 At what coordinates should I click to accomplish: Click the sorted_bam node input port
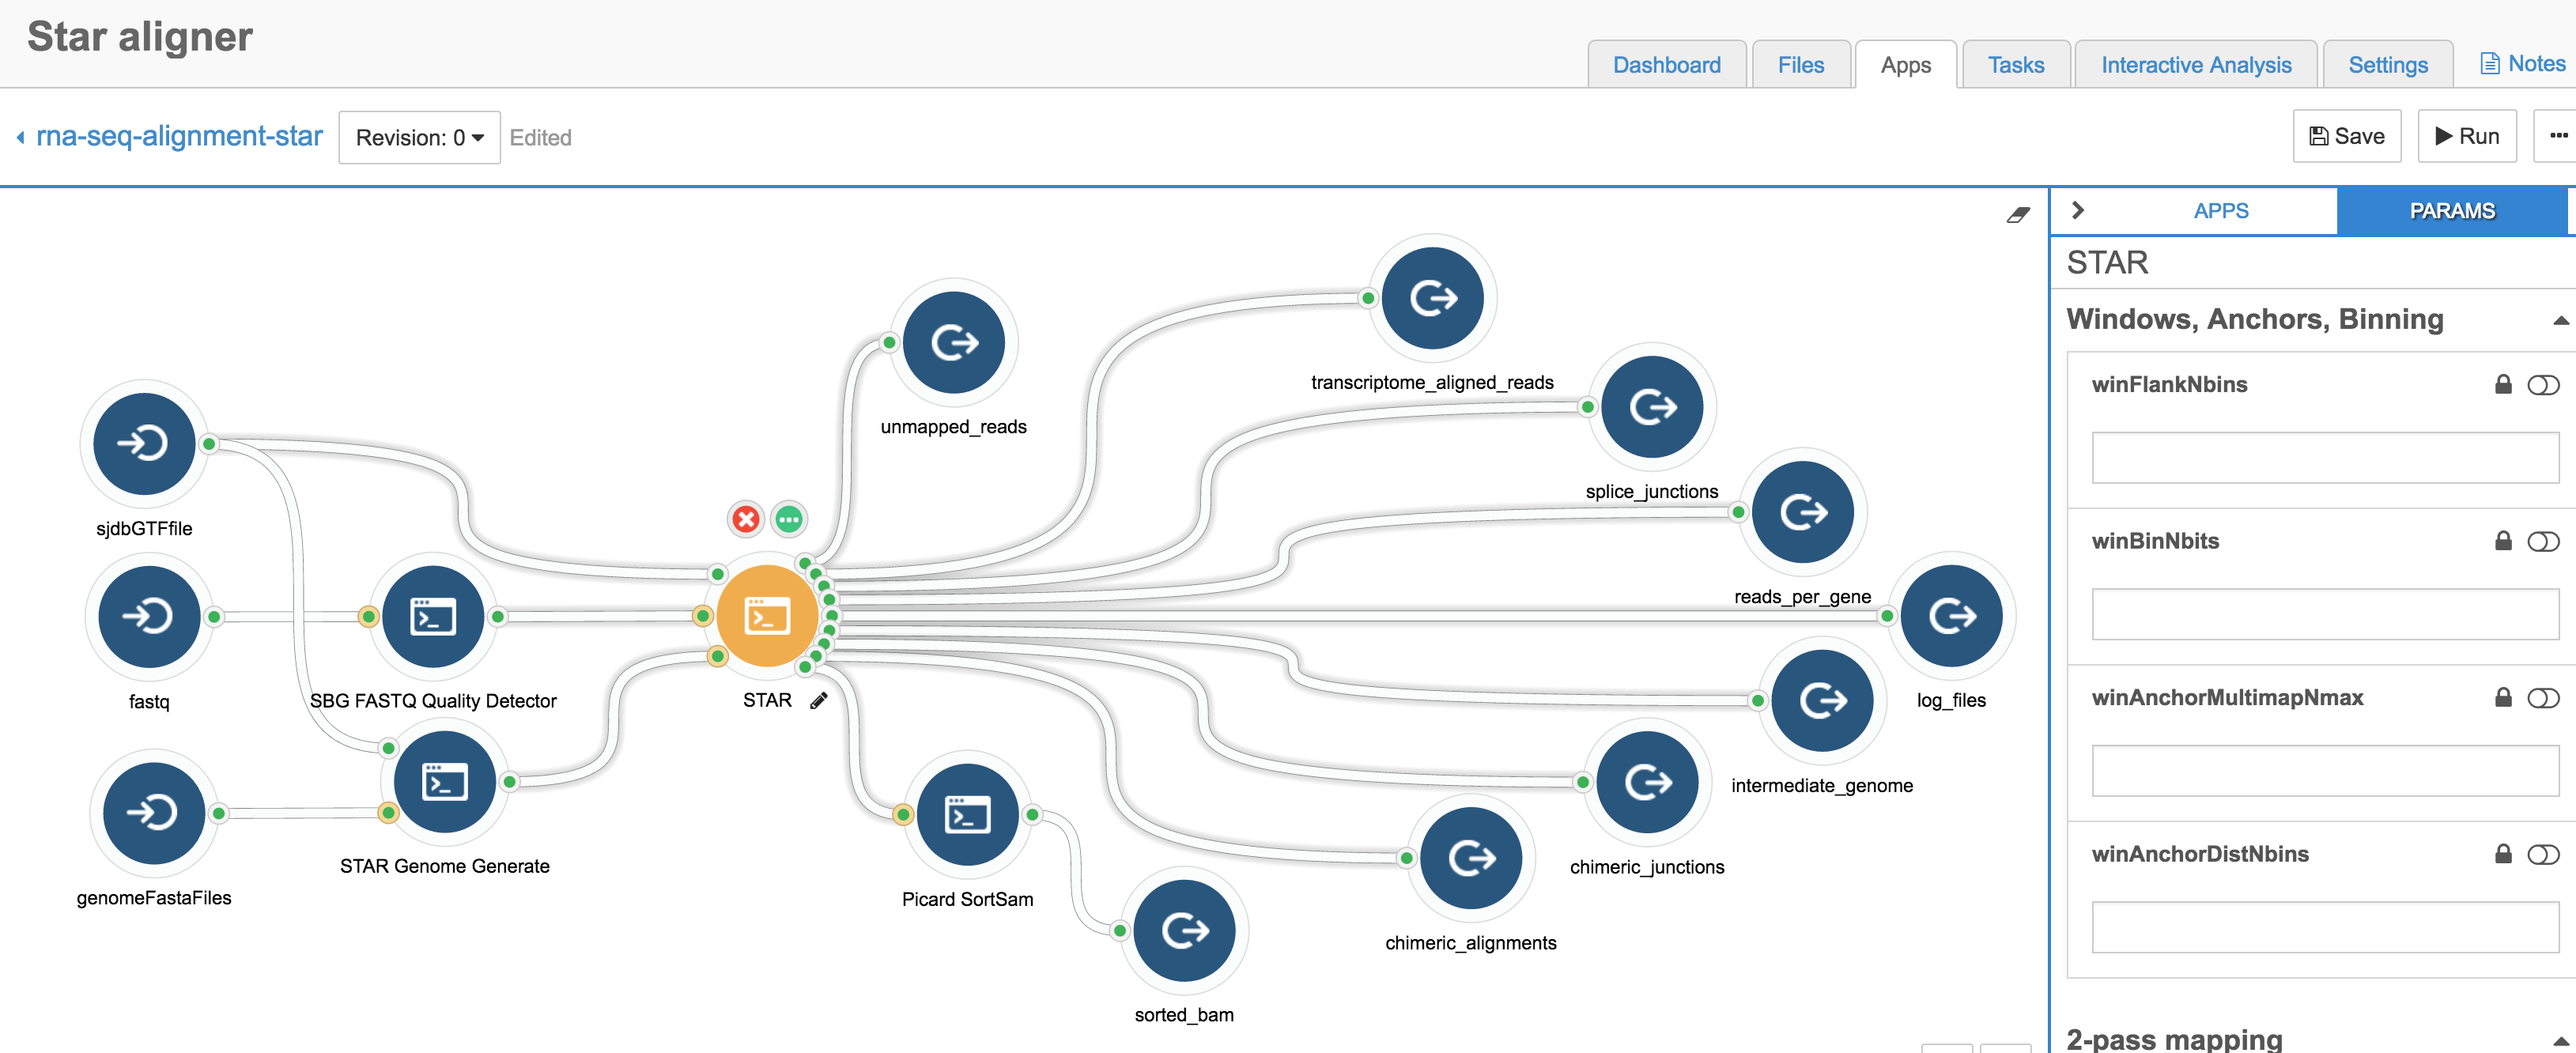[x=1120, y=931]
